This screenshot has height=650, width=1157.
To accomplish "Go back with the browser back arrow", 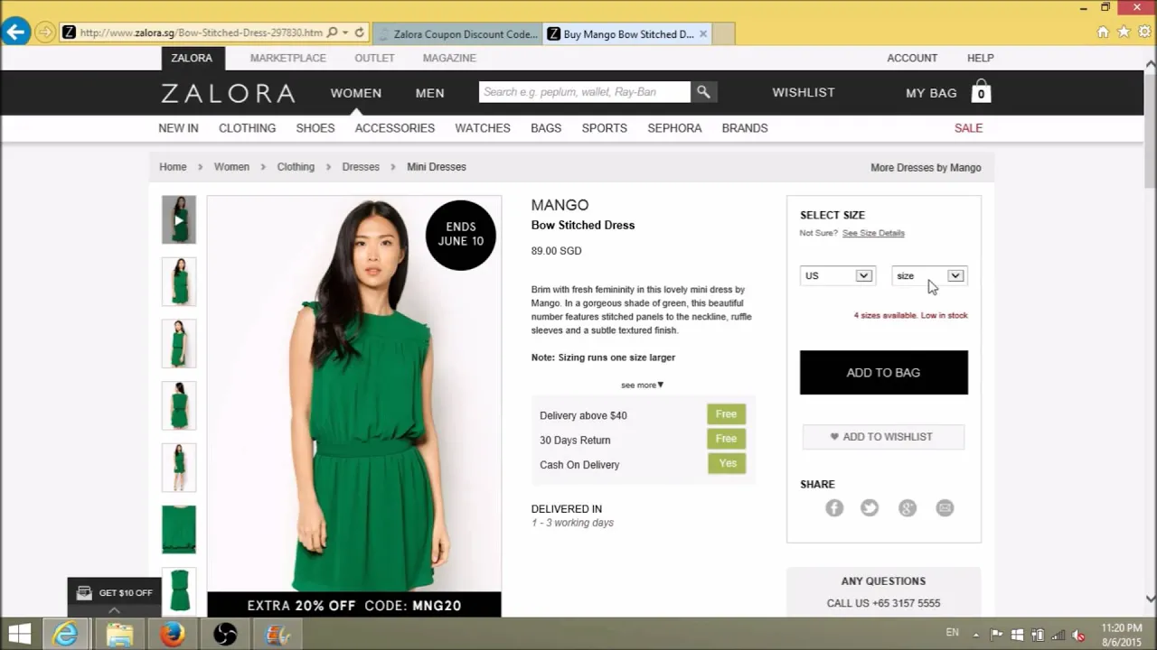I will [15, 32].
